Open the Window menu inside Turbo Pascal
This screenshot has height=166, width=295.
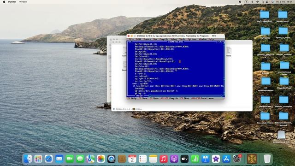click(202, 39)
